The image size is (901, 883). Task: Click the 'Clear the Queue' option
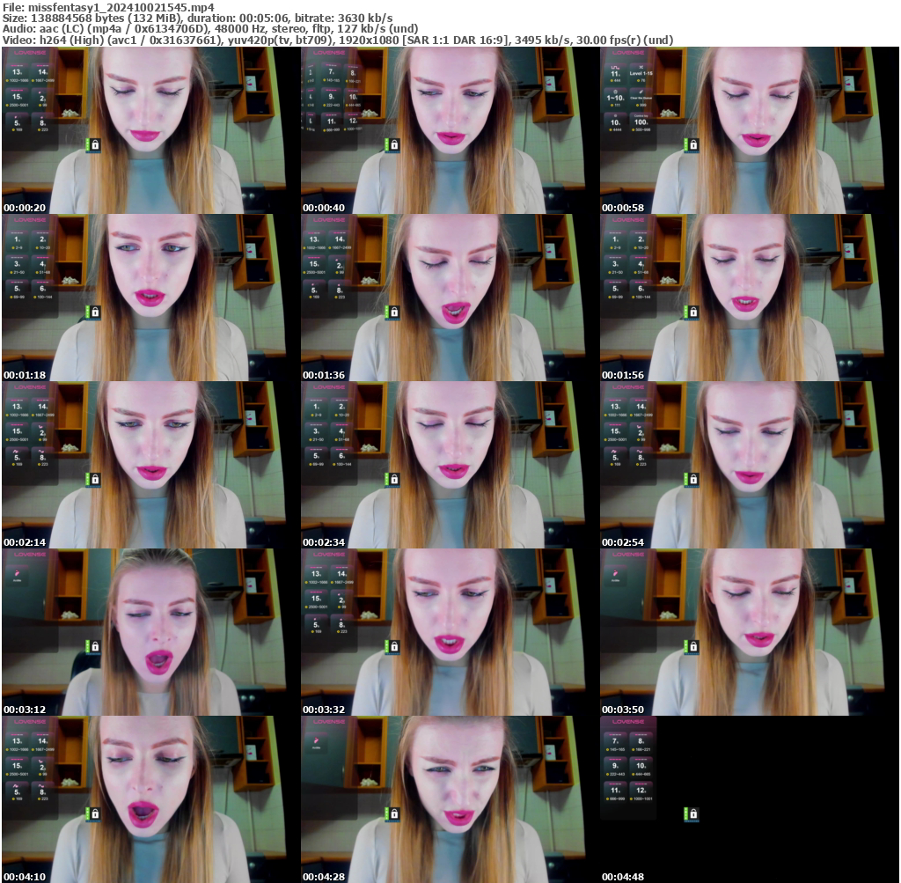(x=641, y=98)
